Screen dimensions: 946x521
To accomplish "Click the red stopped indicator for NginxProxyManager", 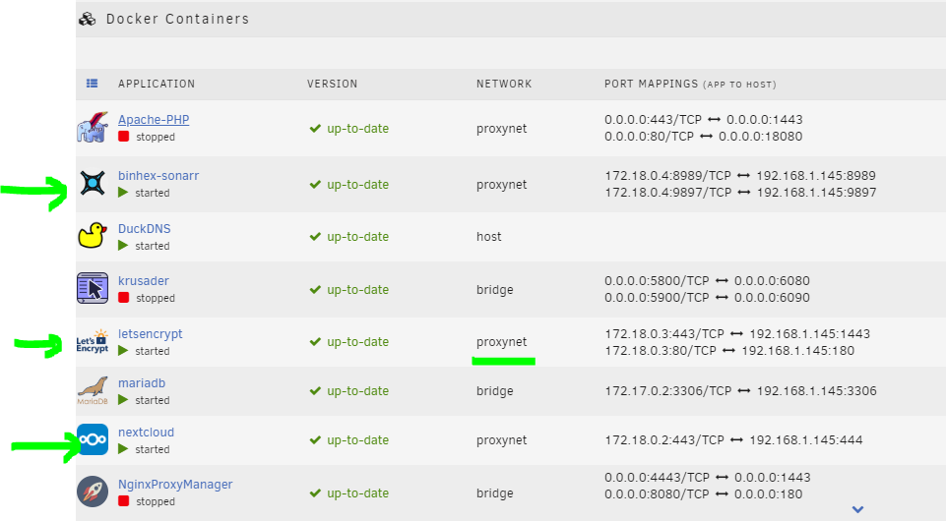I will point(124,501).
